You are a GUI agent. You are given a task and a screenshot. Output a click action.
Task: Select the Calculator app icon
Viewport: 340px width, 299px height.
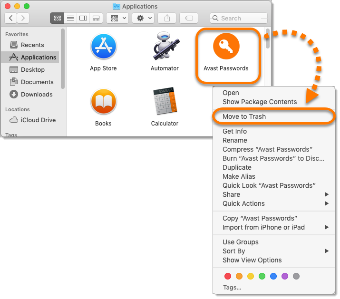165,101
